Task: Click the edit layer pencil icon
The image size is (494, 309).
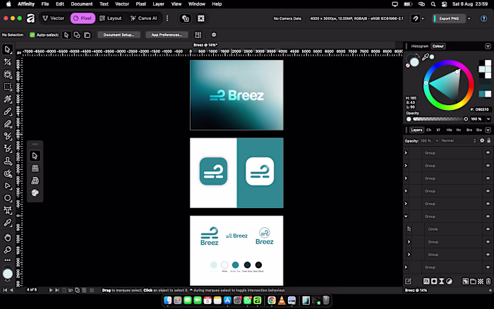Action: [409, 281]
